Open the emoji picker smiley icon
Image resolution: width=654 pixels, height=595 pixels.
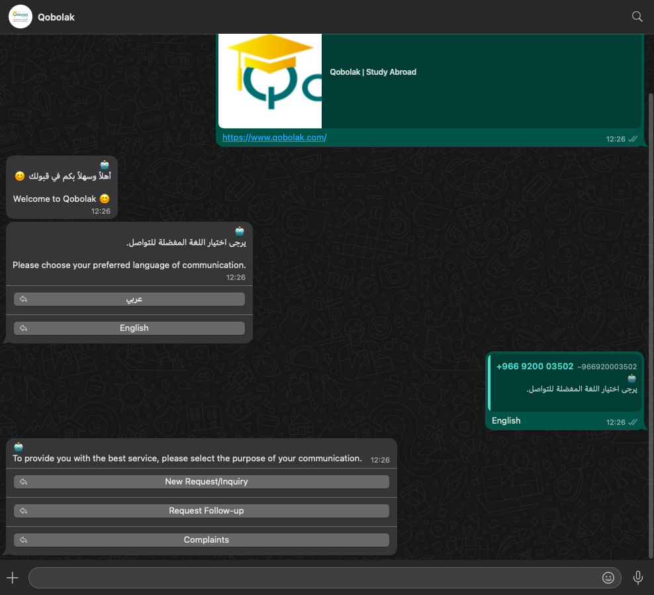coord(608,578)
